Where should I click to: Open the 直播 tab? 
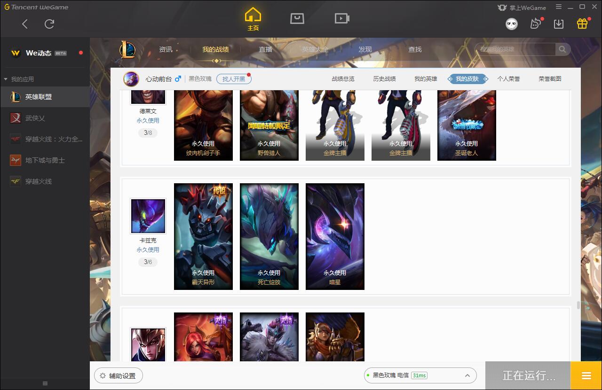tap(265, 49)
